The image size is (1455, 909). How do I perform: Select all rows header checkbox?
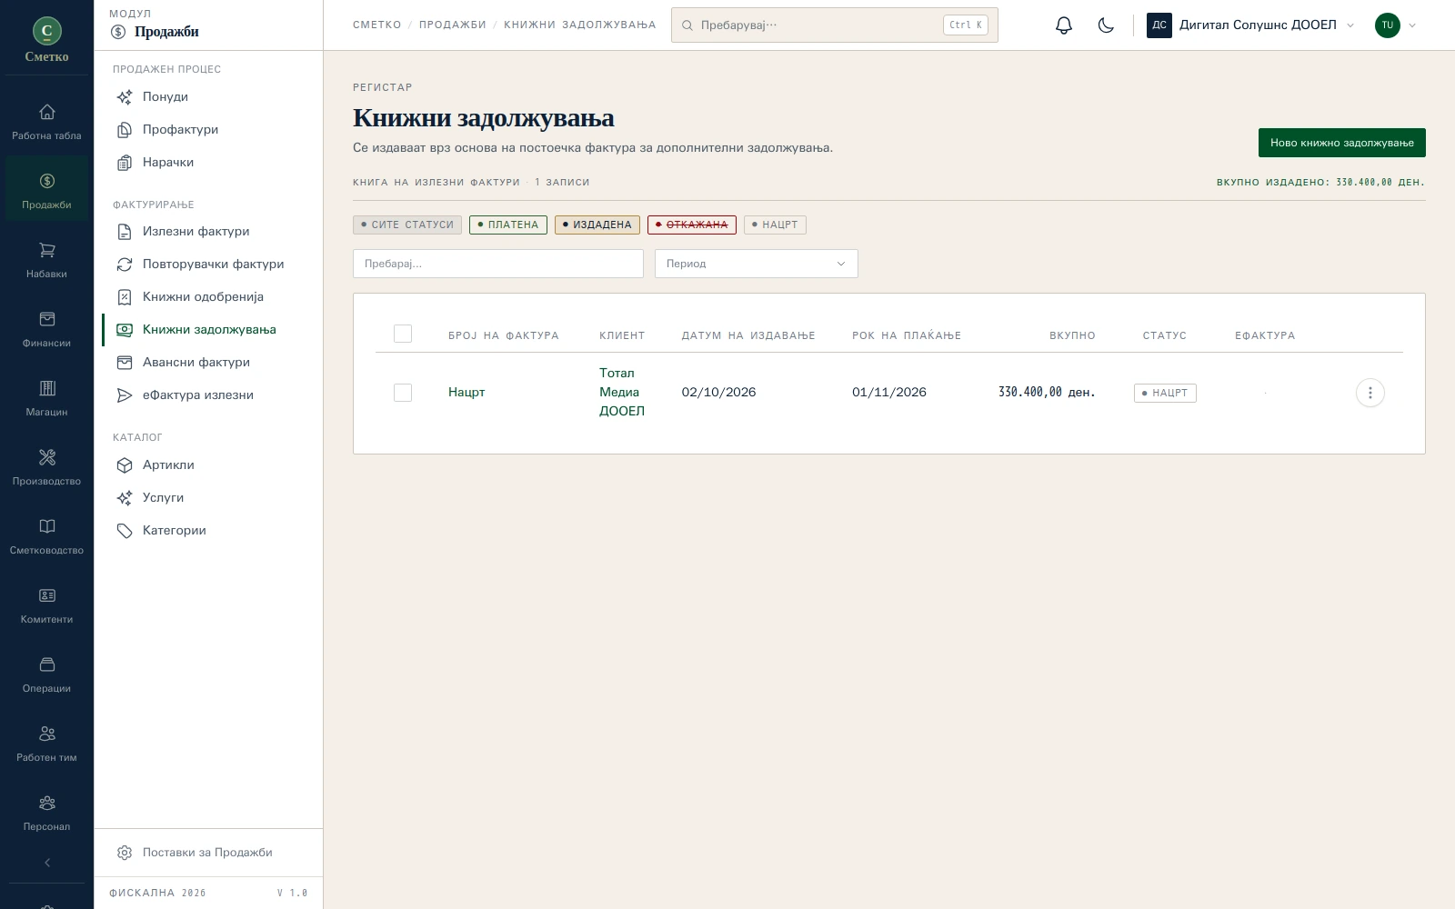[403, 334]
